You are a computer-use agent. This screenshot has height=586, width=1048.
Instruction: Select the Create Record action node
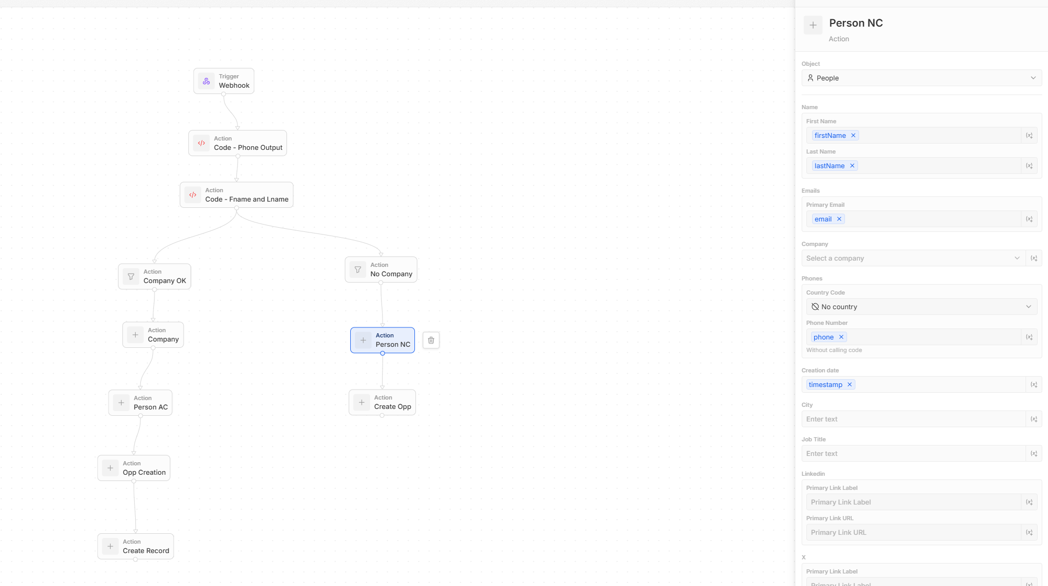tap(135, 546)
